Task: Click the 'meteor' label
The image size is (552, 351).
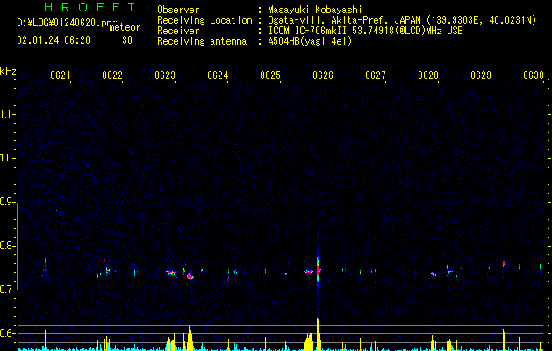Action: [125, 27]
